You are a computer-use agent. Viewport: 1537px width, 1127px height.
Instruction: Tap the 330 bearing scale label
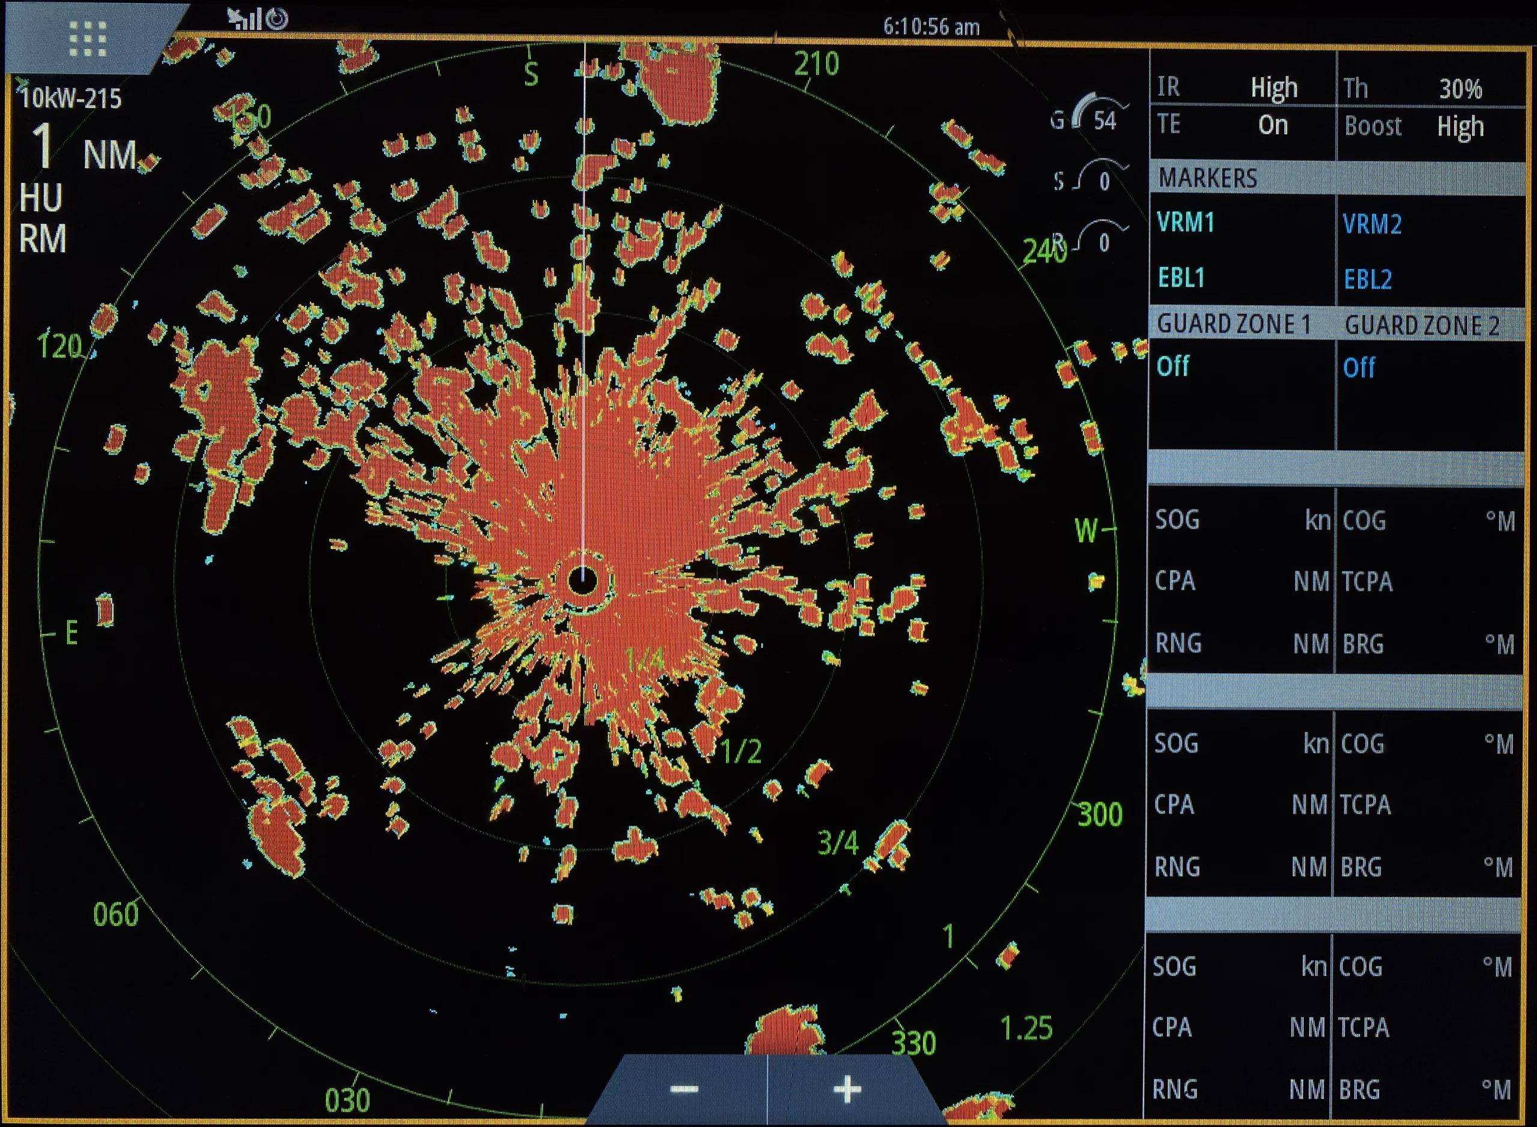tap(914, 1043)
